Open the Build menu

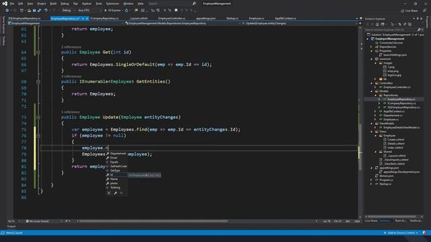click(53, 3)
